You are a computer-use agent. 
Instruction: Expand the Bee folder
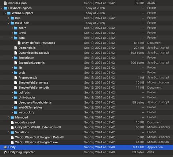tap(9, 18)
